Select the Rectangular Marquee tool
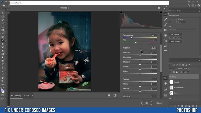Screen dimensions: 201x113 (3, 17)
